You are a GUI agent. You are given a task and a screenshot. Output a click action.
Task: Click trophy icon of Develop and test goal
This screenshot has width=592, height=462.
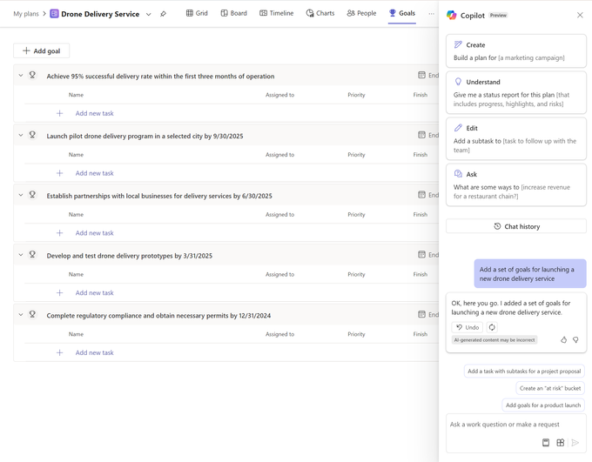[32, 254]
